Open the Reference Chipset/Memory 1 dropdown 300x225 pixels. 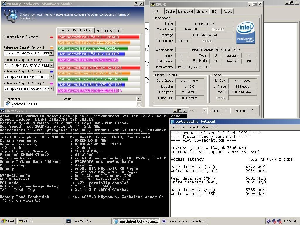pyautogui.click(x=51, y=53)
